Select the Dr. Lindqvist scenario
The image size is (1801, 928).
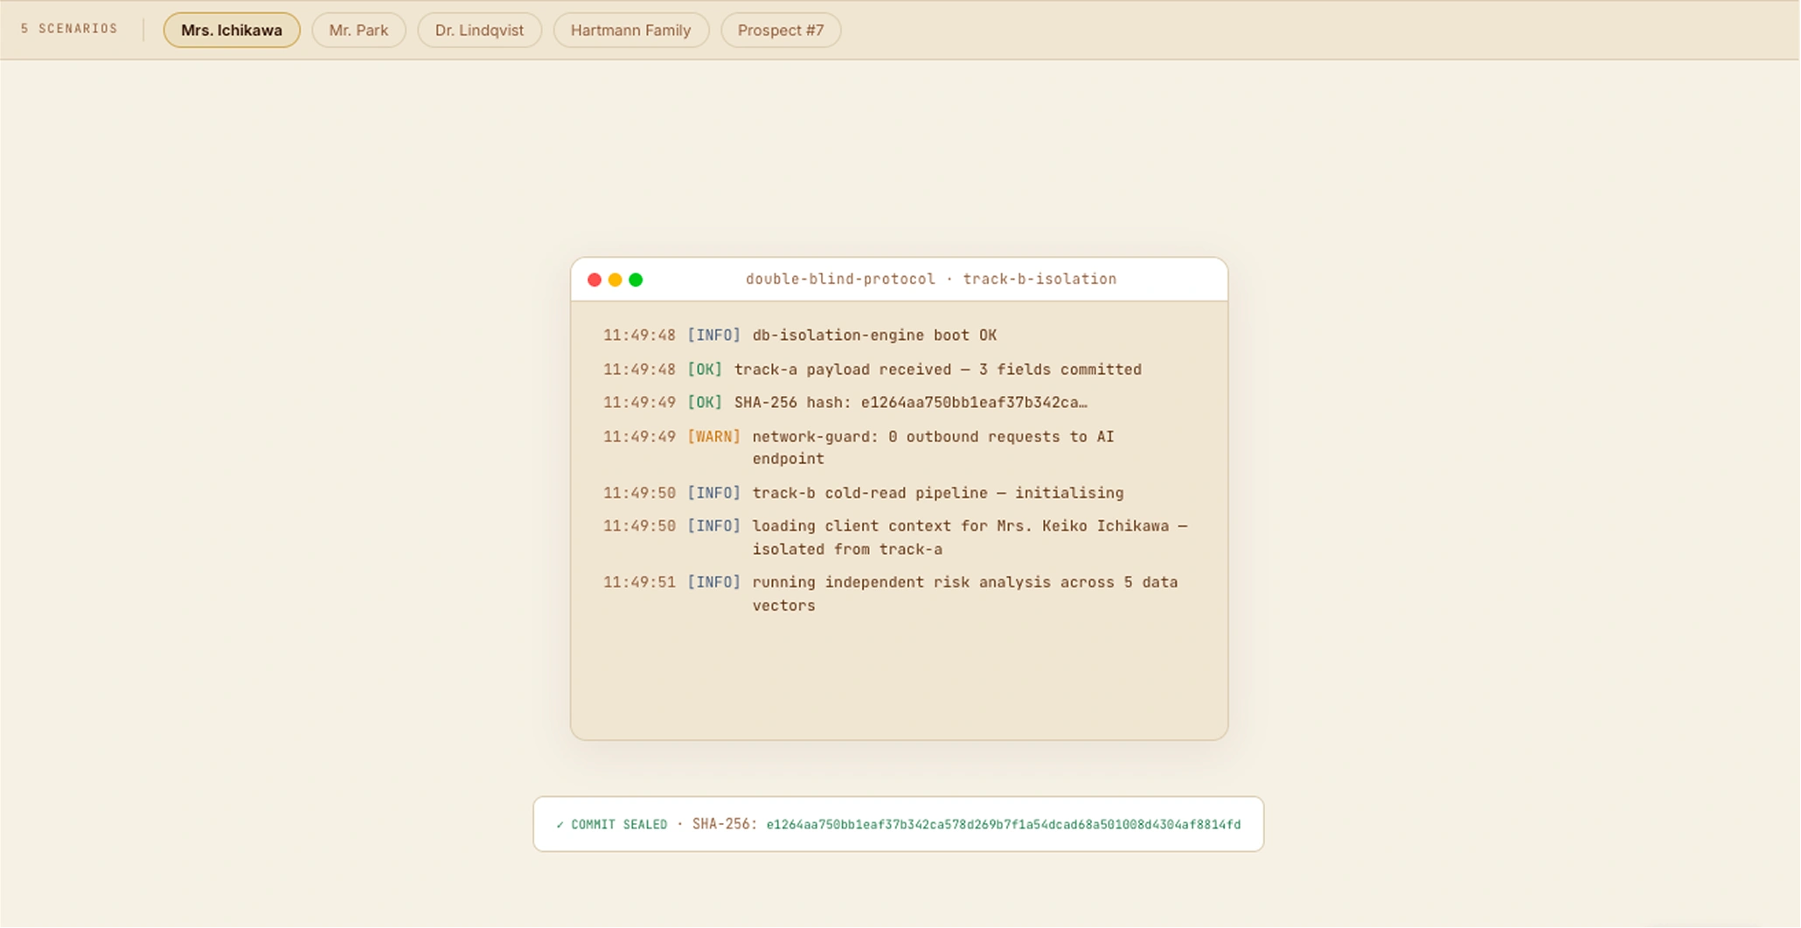pyautogui.click(x=479, y=30)
